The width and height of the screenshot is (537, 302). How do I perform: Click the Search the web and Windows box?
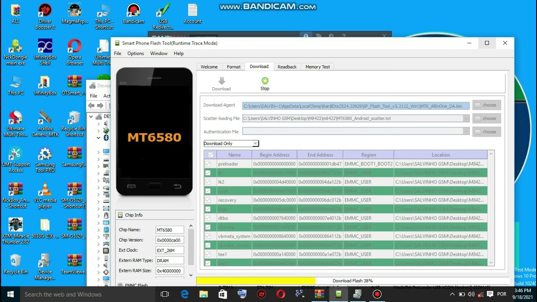(88, 294)
